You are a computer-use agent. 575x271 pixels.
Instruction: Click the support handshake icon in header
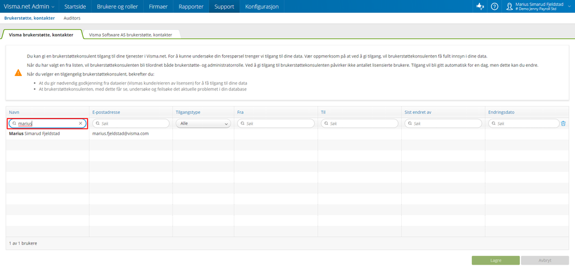coord(479,6)
